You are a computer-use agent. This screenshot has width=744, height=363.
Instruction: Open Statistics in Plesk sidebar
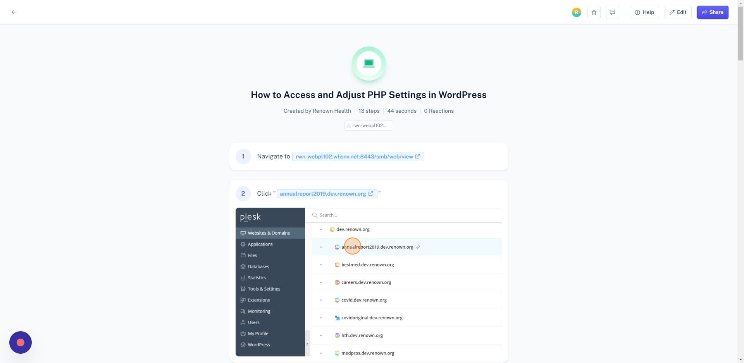tap(270, 278)
